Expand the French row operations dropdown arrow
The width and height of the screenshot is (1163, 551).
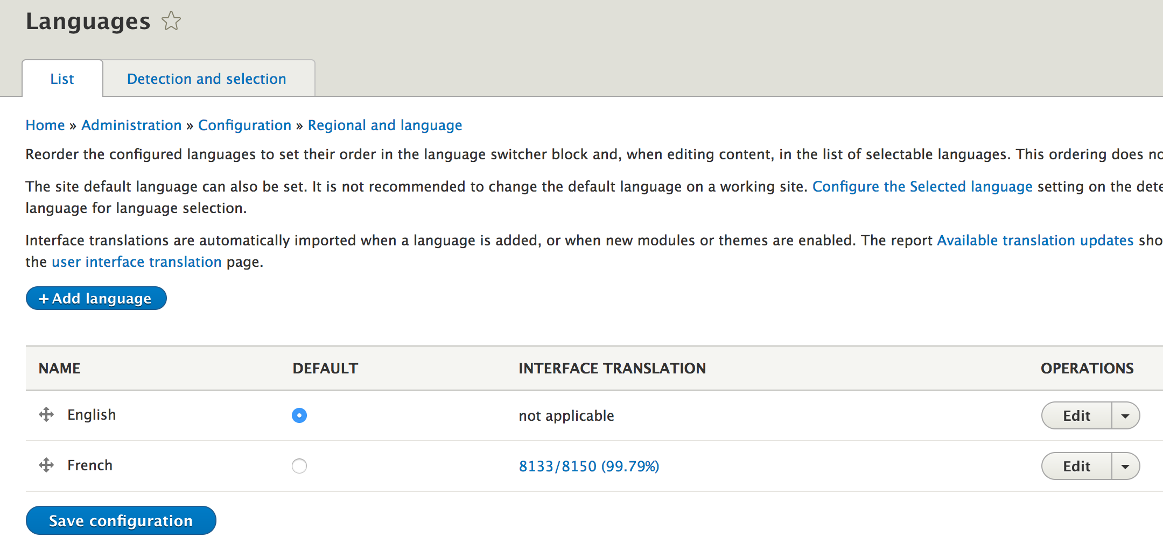[x=1125, y=467]
